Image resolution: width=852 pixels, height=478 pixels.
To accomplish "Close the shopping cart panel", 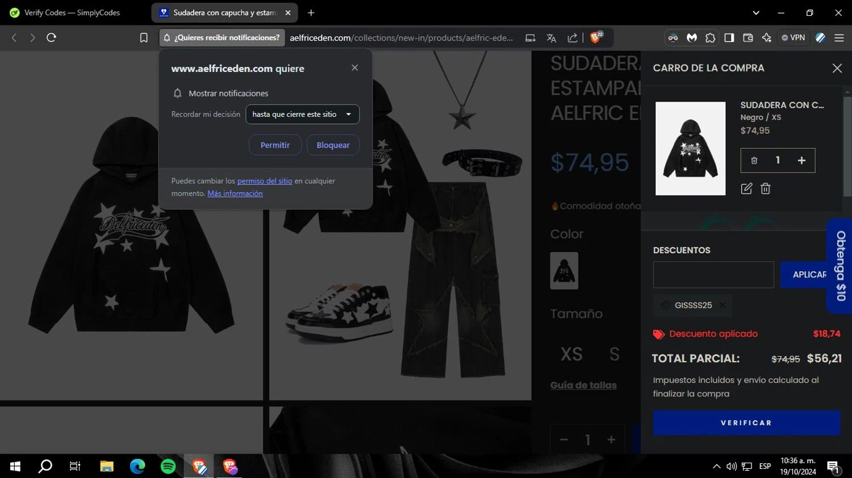I will [x=837, y=68].
